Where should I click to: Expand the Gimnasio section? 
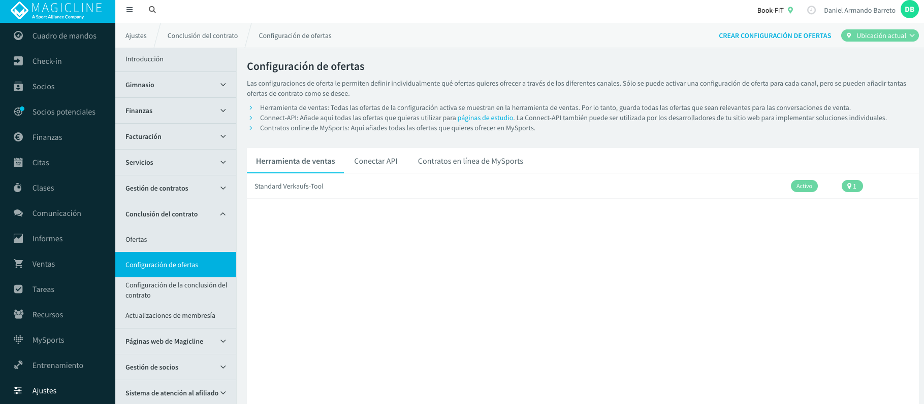176,85
